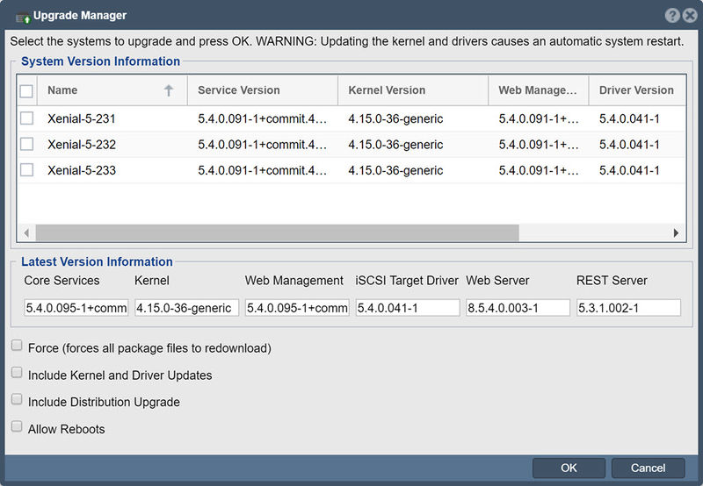The height and width of the screenshot is (486, 703).
Task: Click the Include Kernel and Driver Updates label
Action: pyautogui.click(x=120, y=375)
